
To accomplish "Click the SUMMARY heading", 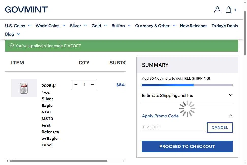I will (155, 65).
